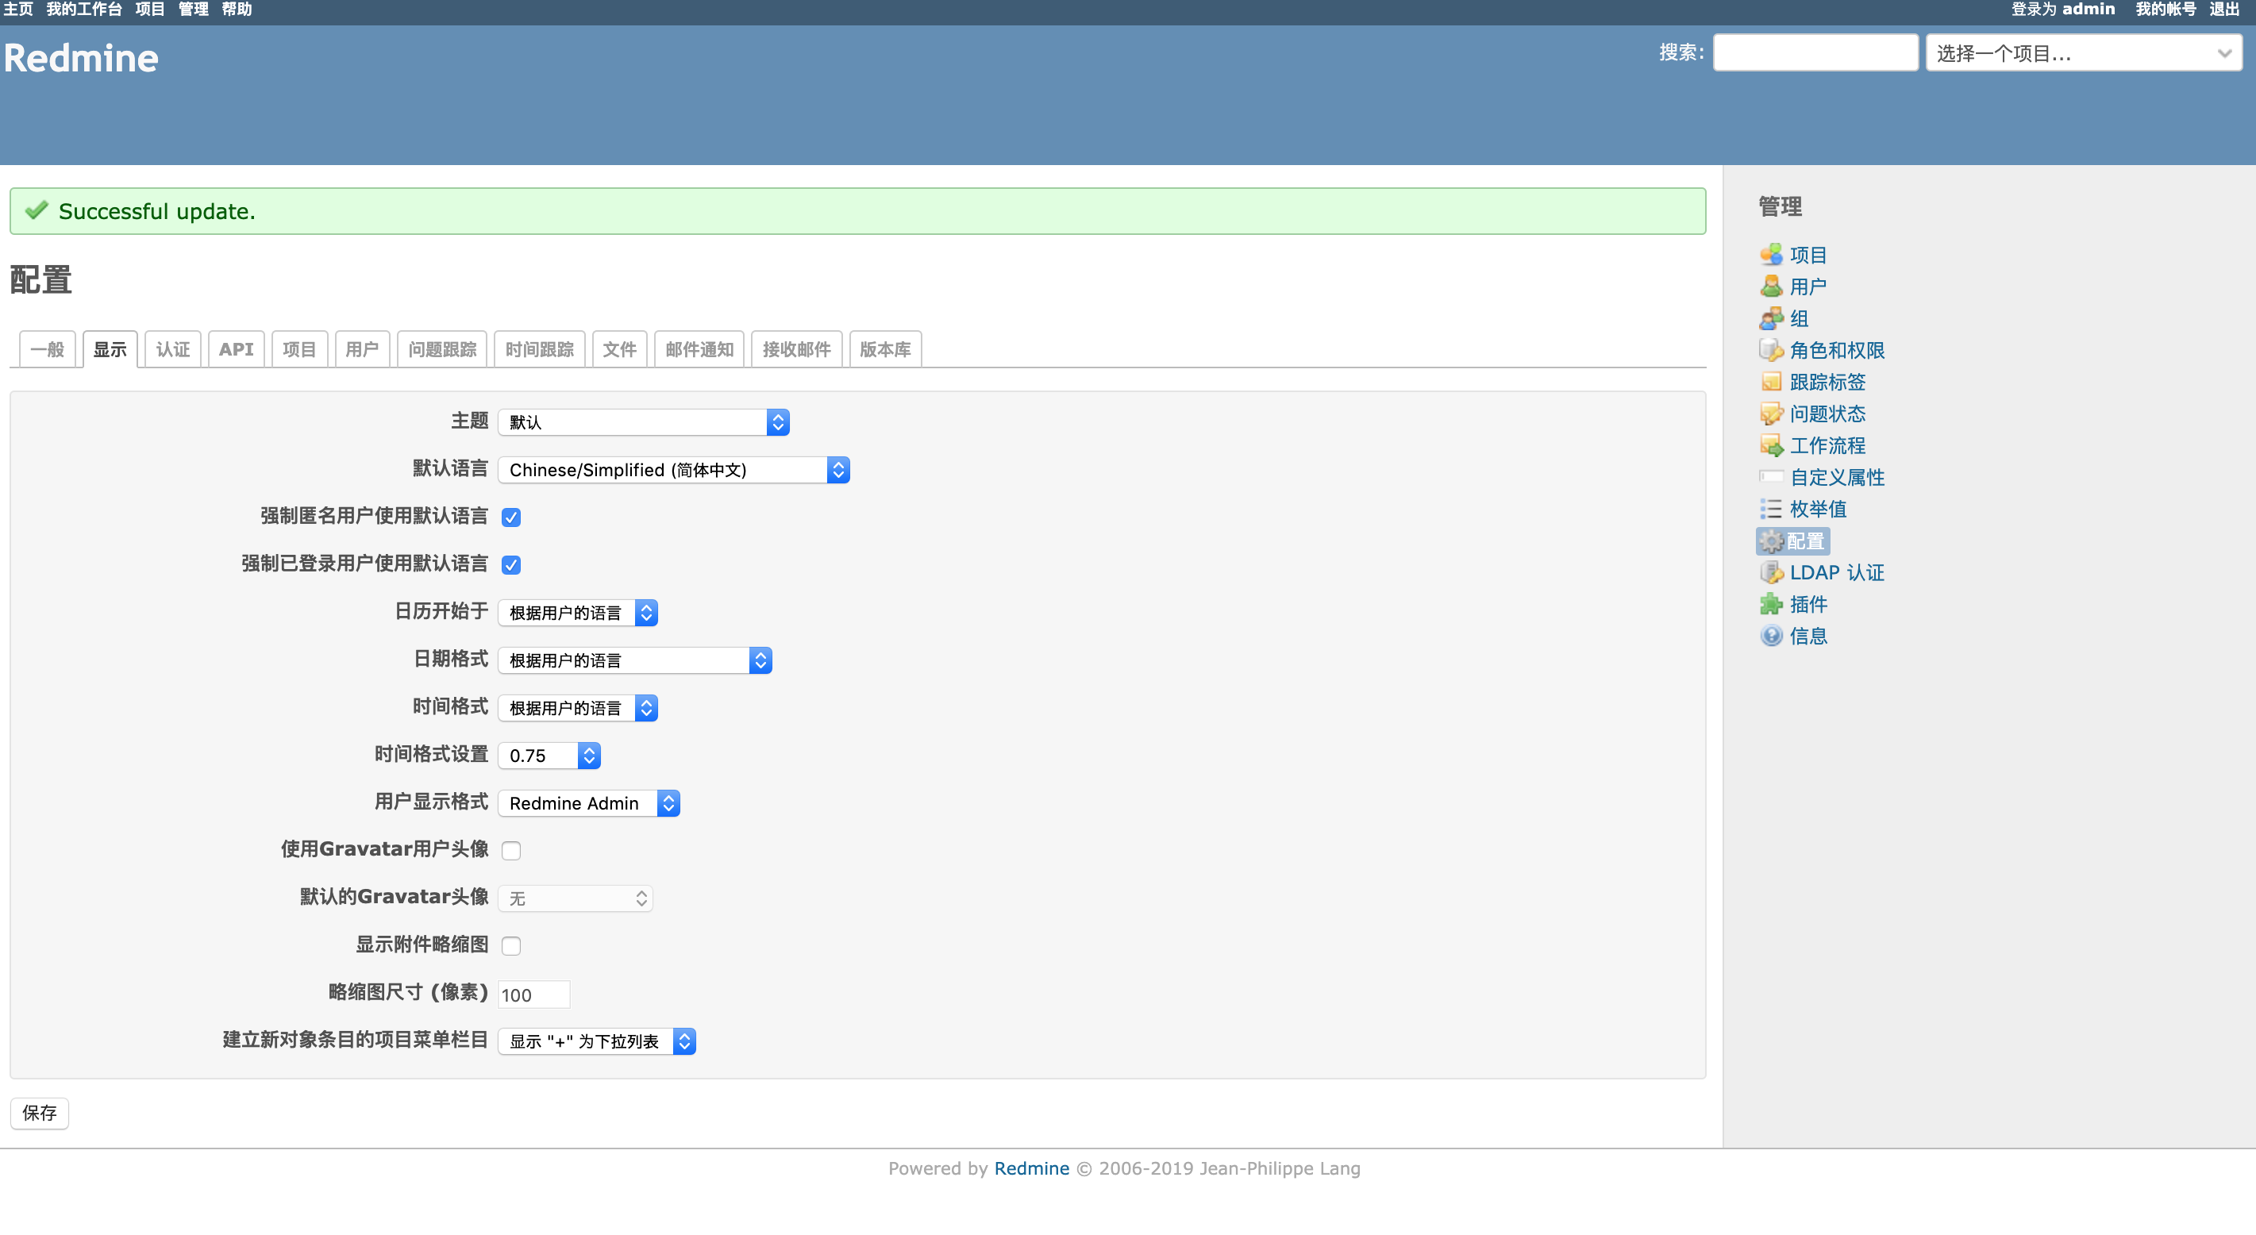The height and width of the screenshot is (1235, 2256).
Task: Enable 使用Gravatar用户头像 checkbox
Action: (511, 851)
